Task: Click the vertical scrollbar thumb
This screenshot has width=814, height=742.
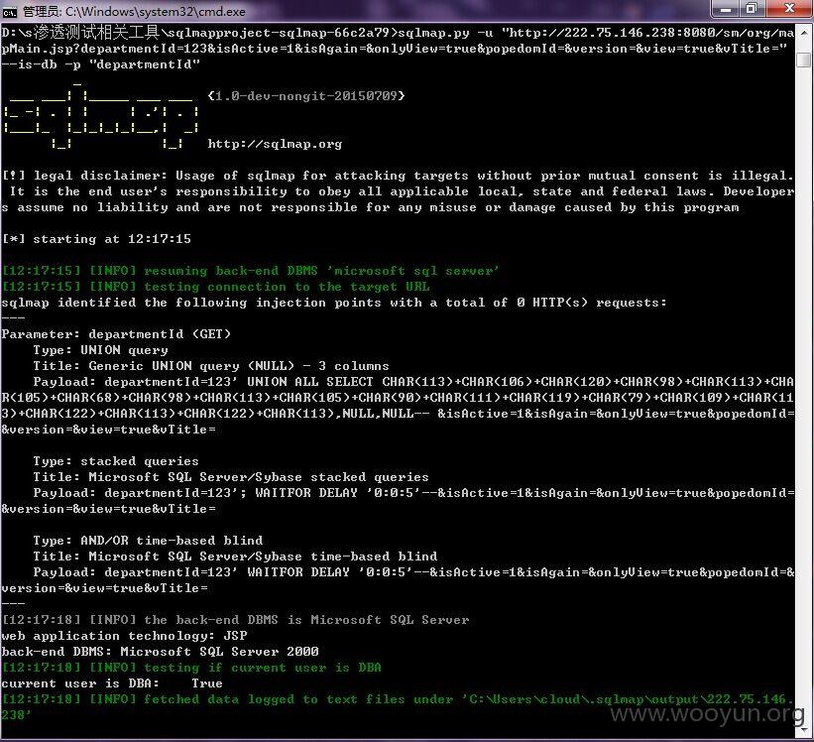Action: [804, 60]
